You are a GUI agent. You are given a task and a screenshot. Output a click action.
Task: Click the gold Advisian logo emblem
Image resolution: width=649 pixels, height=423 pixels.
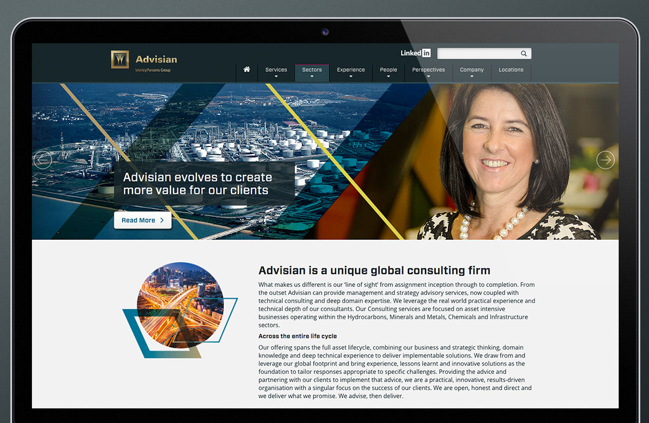tap(120, 59)
